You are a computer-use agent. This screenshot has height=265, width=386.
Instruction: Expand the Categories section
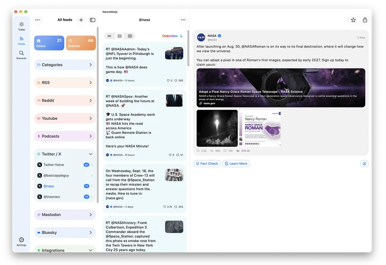pyautogui.click(x=65, y=65)
